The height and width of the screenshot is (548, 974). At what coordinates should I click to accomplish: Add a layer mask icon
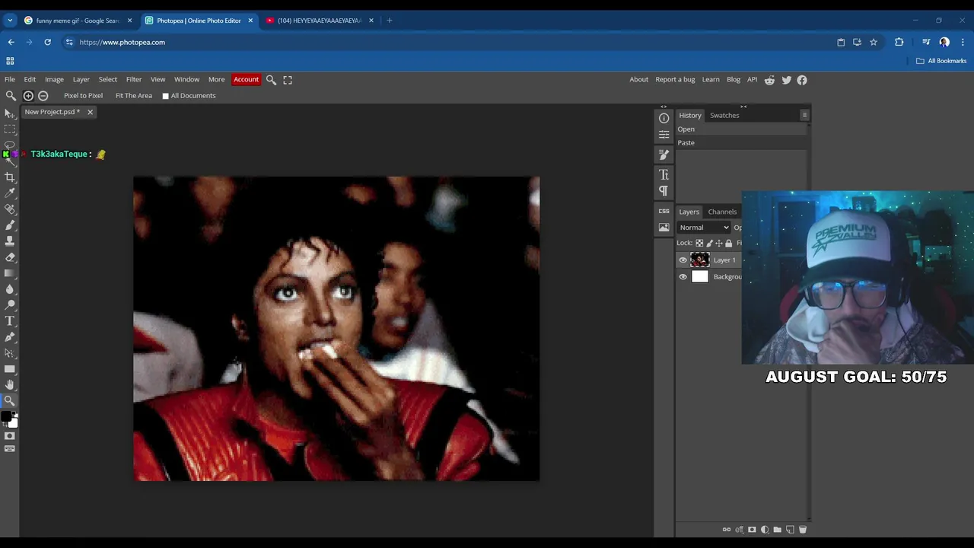coord(752,530)
